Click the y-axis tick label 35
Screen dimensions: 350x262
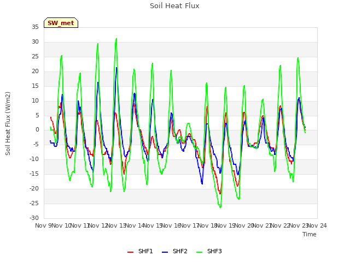(35, 27)
